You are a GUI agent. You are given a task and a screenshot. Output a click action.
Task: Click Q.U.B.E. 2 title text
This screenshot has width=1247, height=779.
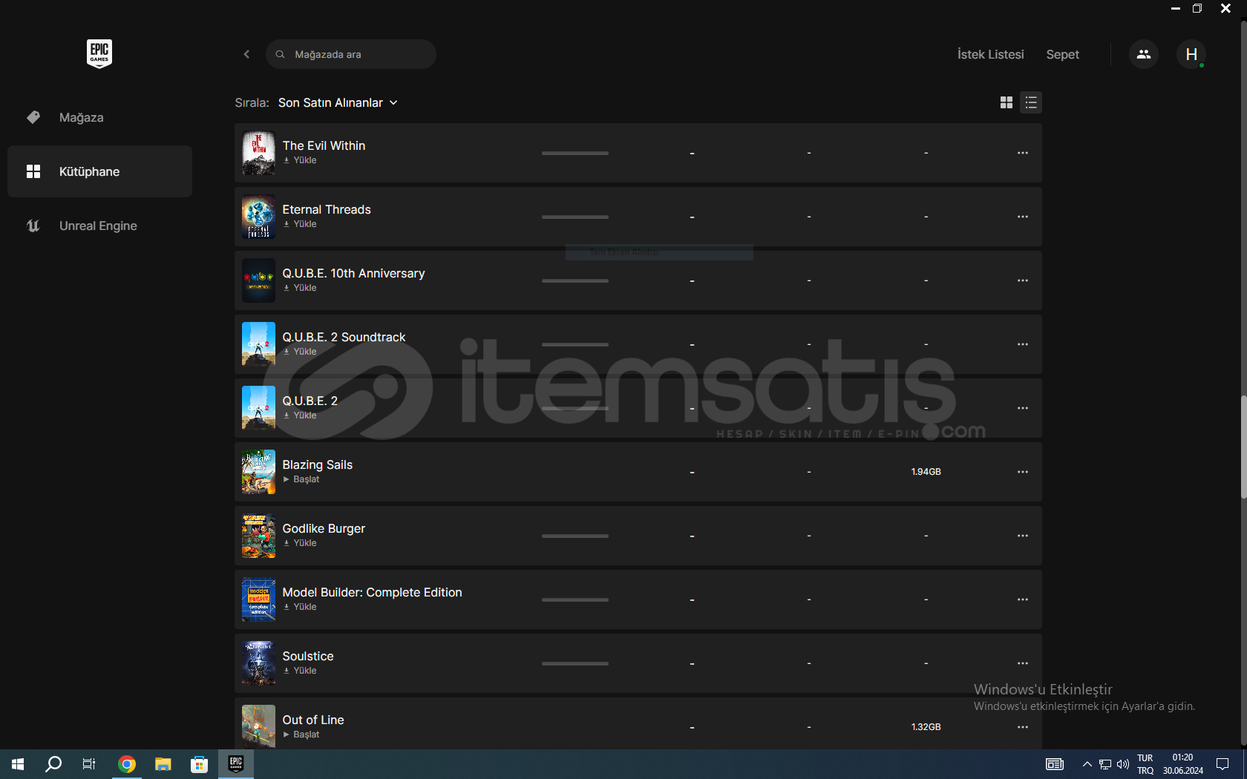tap(310, 401)
